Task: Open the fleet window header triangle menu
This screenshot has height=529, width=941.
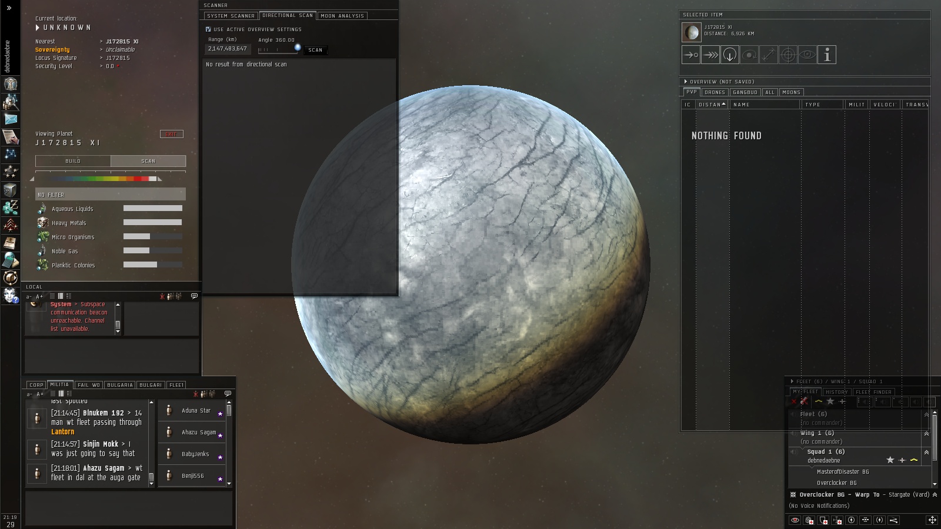Action: point(792,381)
